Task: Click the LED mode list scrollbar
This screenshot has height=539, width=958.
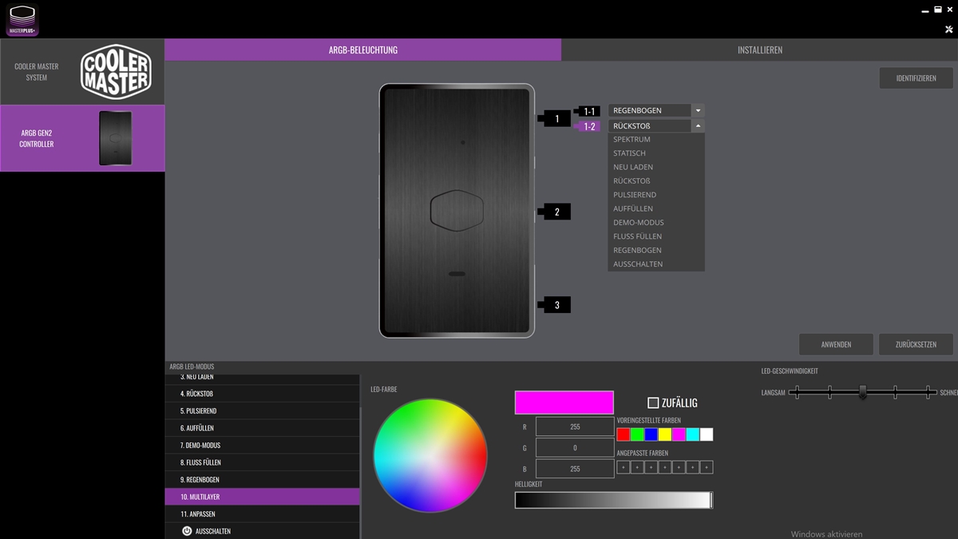Action: tap(362, 471)
